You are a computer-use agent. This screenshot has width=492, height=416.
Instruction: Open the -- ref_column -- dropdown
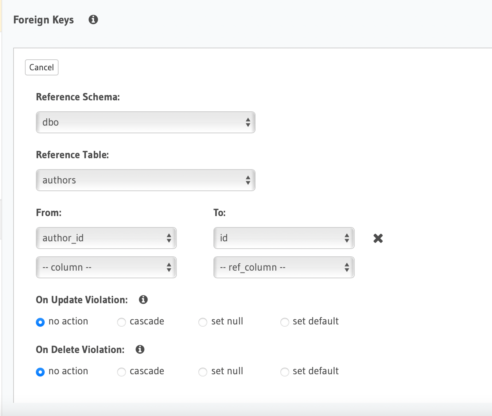[x=284, y=267]
